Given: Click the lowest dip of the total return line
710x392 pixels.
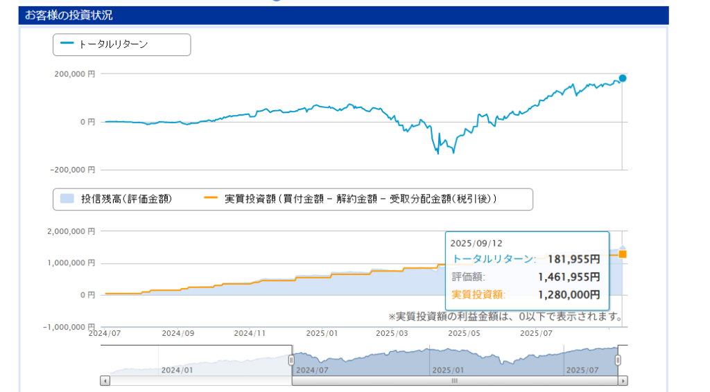Looking at the screenshot, I should click(438, 153).
